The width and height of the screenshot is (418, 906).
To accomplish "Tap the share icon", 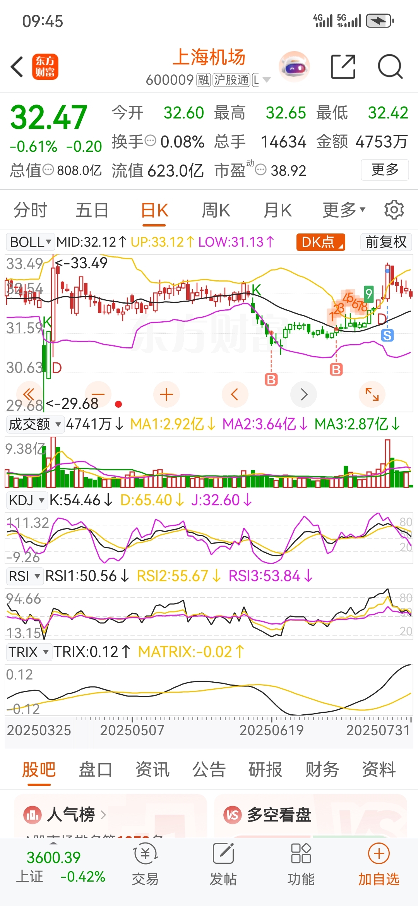I will point(343,67).
